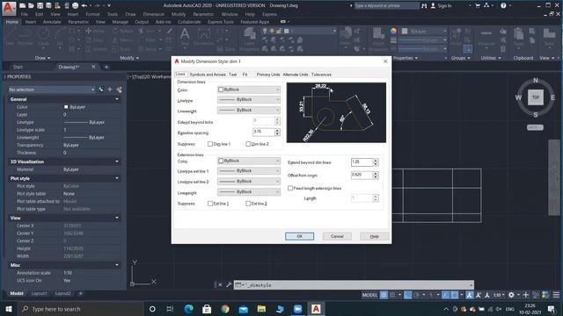The height and width of the screenshot is (316, 563).
Task: Open Linetype ext line 2 dropdown
Action: point(249,182)
